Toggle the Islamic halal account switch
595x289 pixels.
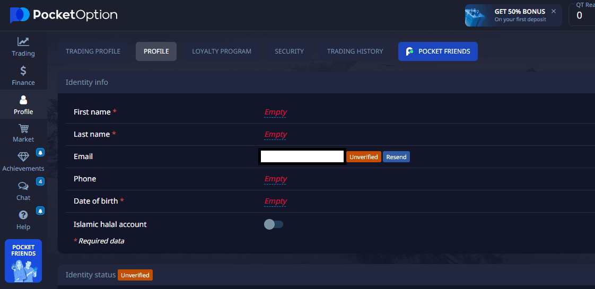274,224
